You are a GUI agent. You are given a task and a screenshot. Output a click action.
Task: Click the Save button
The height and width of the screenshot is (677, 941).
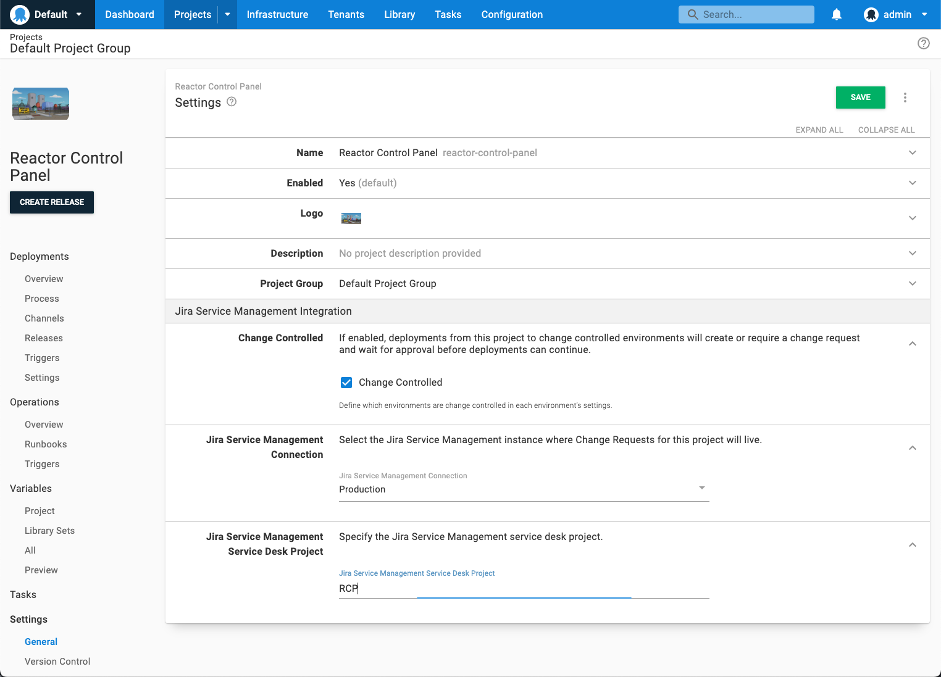pyautogui.click(x=860, y=97)
